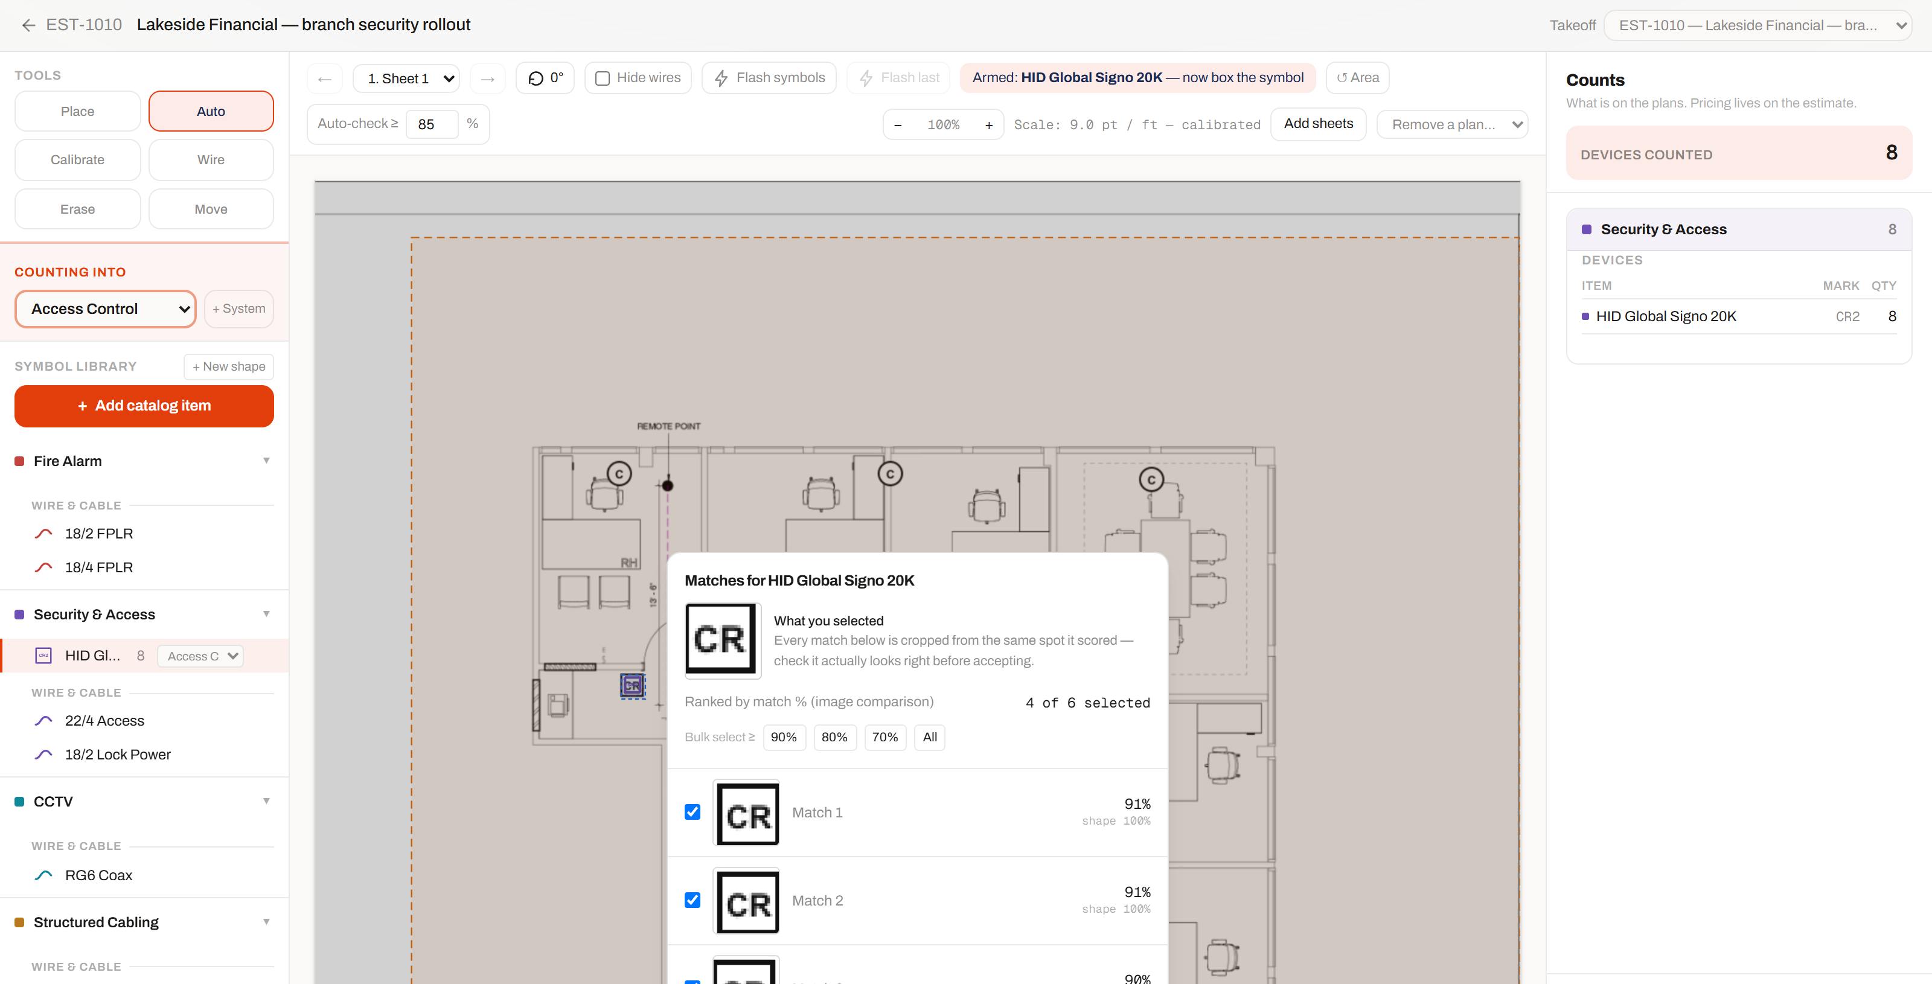
Task: Uncheck the Match 2 checkbox
Action: (693, 900)
